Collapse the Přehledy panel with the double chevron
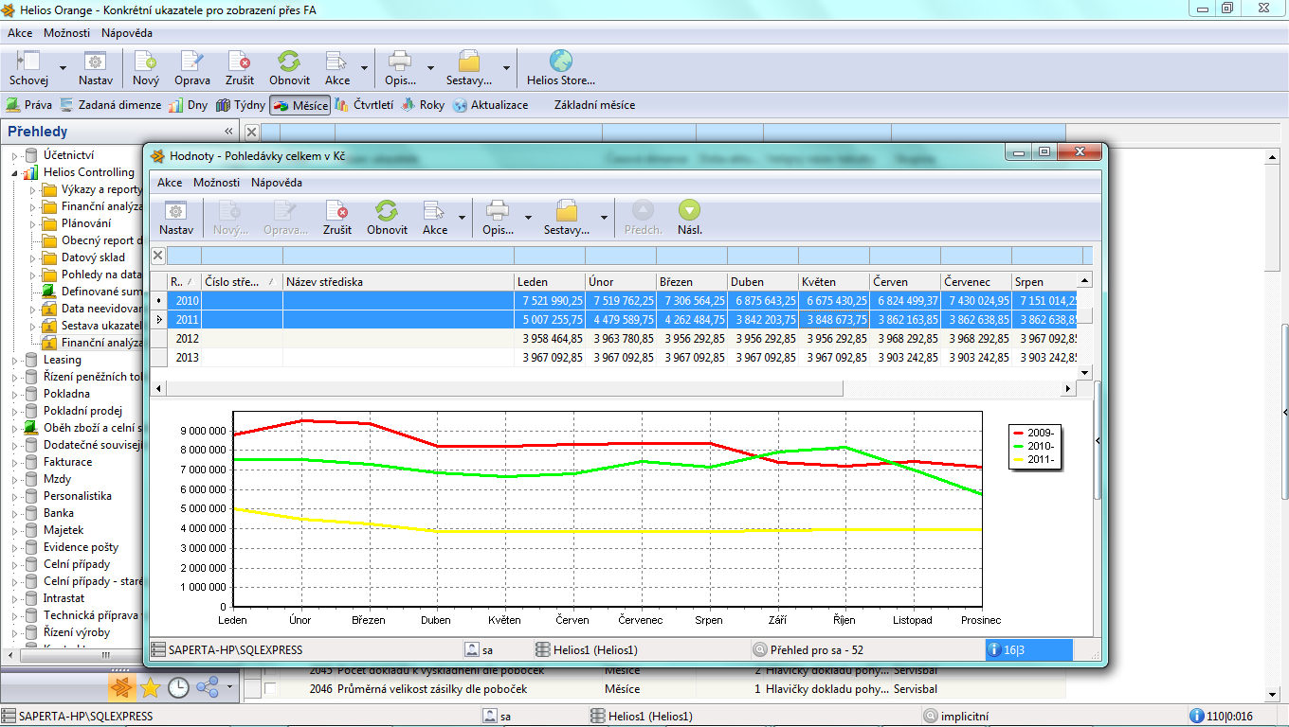The image size is (1289, 727). [x=228, y=132]
